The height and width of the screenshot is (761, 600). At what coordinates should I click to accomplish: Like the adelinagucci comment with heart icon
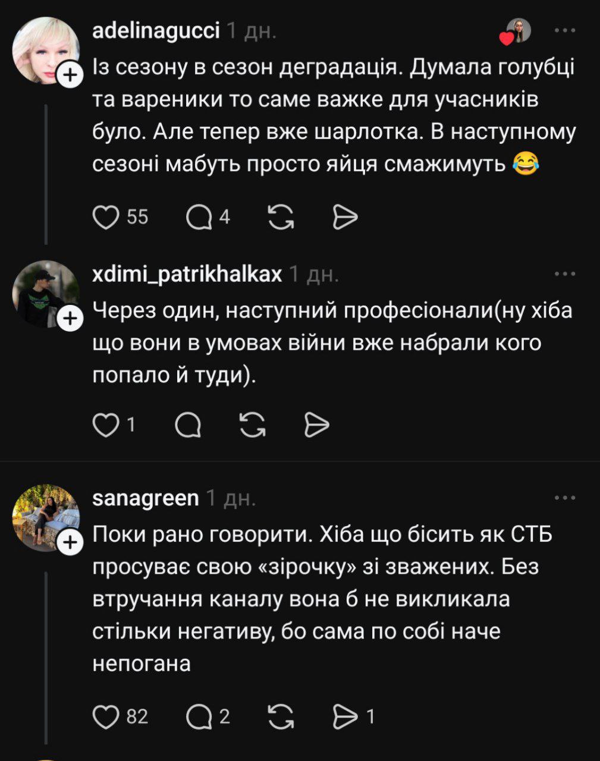106,218
